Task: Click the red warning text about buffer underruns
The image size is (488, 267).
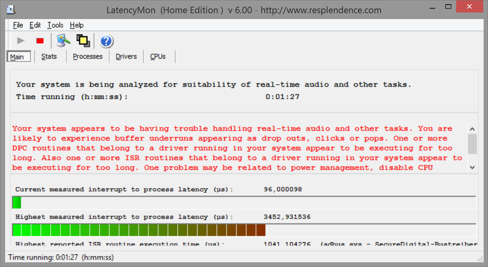Action: 237,148
